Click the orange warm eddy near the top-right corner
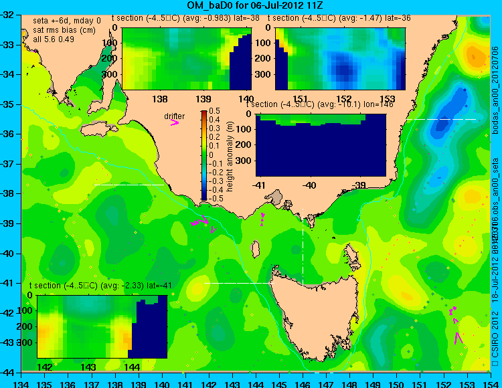This screenshot has width=502, height=388. click(x=475, y=56)
